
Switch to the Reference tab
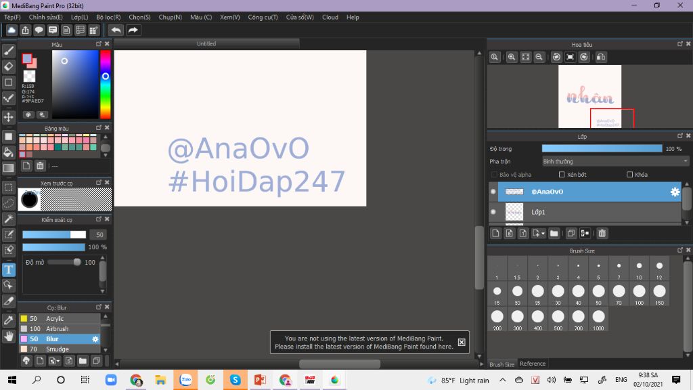[x=533, y=364]
